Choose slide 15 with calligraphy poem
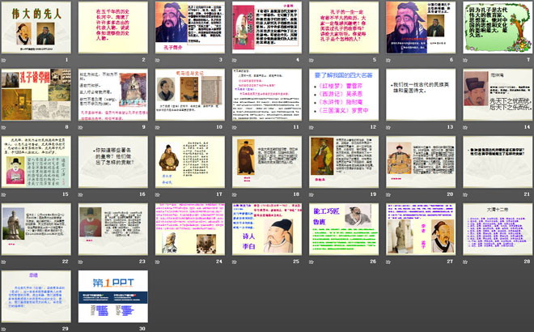Image resolution: width=534 pixels, height=332 pixels. pos(36,162)
